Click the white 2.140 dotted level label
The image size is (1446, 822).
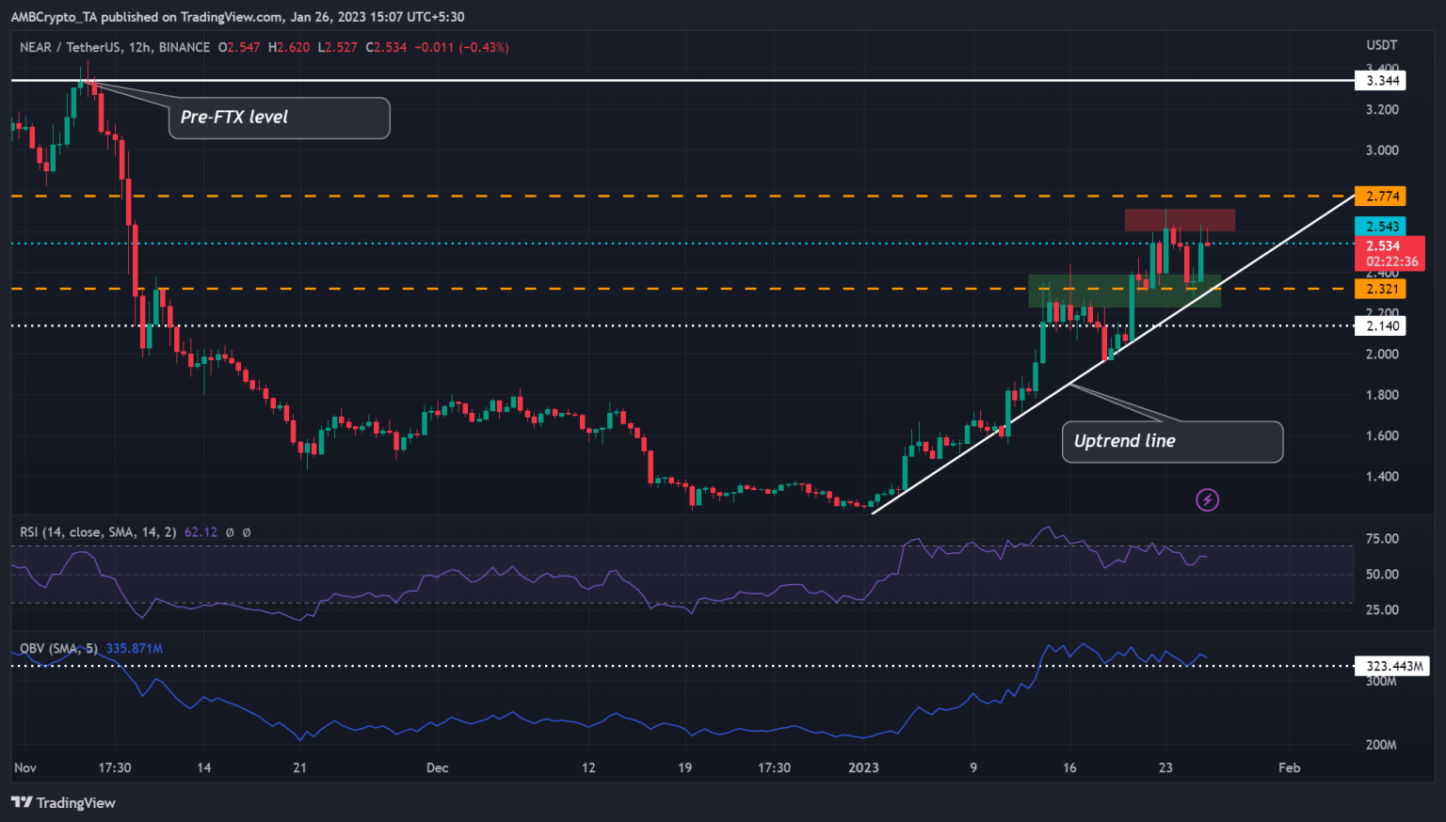[x=1378, y=324]
